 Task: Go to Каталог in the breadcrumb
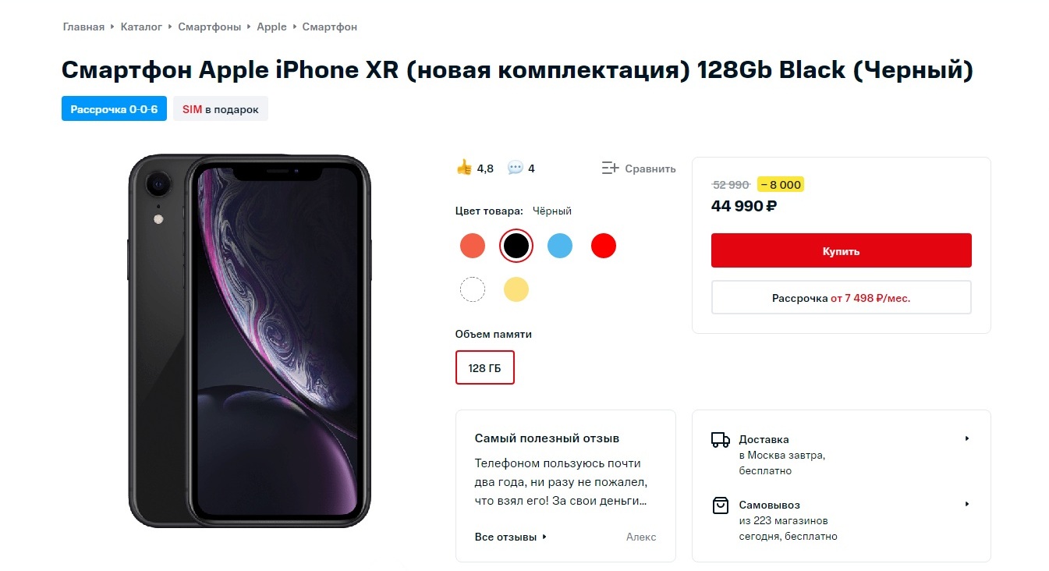141,27
